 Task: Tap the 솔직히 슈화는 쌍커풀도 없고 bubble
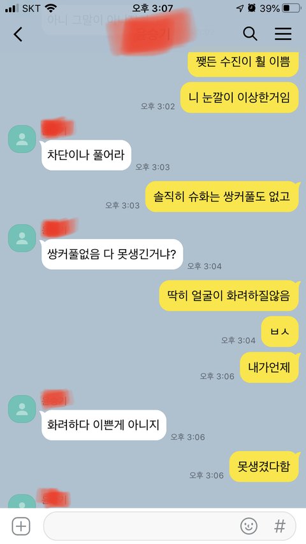point(222,196)
